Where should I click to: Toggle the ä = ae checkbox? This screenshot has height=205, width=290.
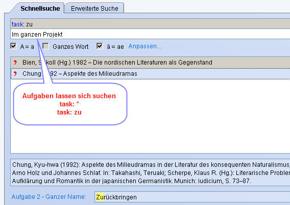(x=100, y=46)
